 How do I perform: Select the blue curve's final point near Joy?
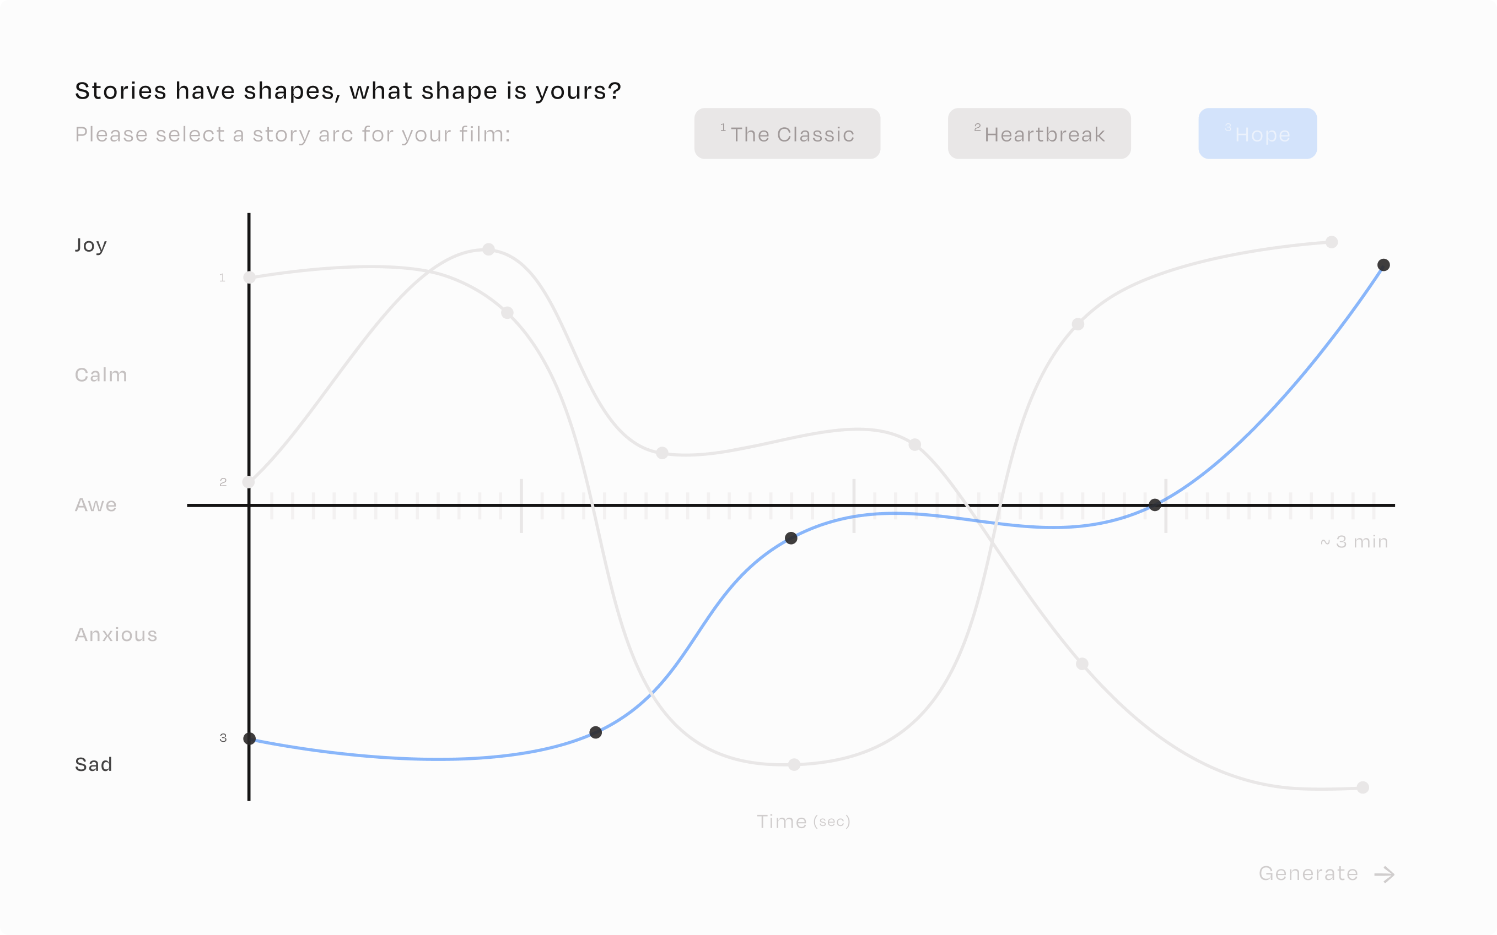coord(1384,265)
